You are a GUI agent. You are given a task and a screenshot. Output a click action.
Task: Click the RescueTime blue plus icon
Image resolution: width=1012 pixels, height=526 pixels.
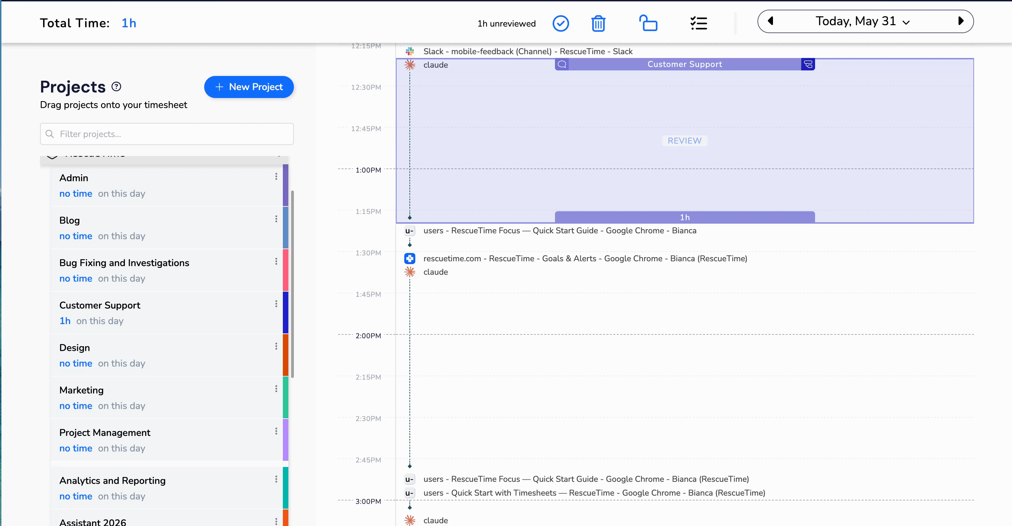[x=410, y=258]
